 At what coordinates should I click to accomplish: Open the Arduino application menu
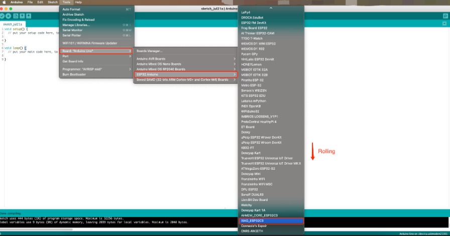(17, 3)
